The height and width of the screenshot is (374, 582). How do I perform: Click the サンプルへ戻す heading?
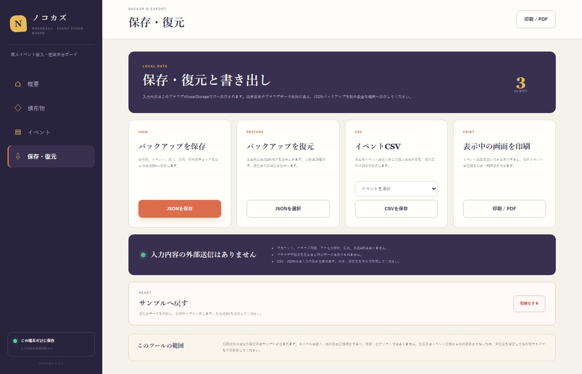click(x=163, y=303)
